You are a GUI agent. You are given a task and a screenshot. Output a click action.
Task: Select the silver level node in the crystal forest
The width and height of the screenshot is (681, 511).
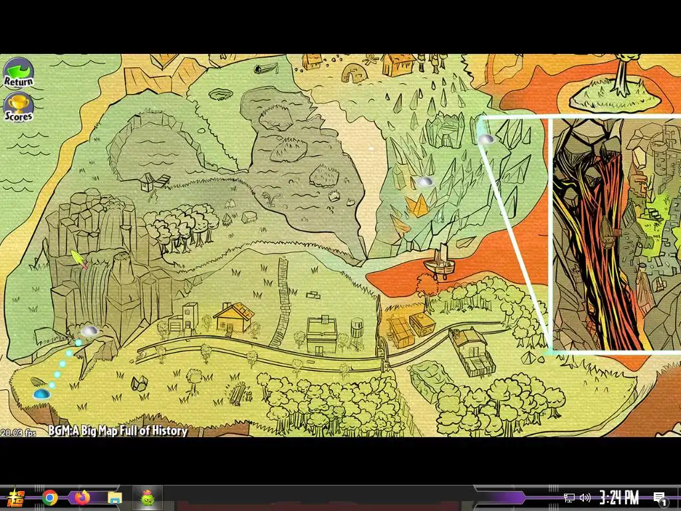coord(425,182)
